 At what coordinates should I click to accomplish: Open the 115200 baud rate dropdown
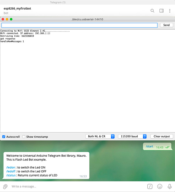click(132, 136)
